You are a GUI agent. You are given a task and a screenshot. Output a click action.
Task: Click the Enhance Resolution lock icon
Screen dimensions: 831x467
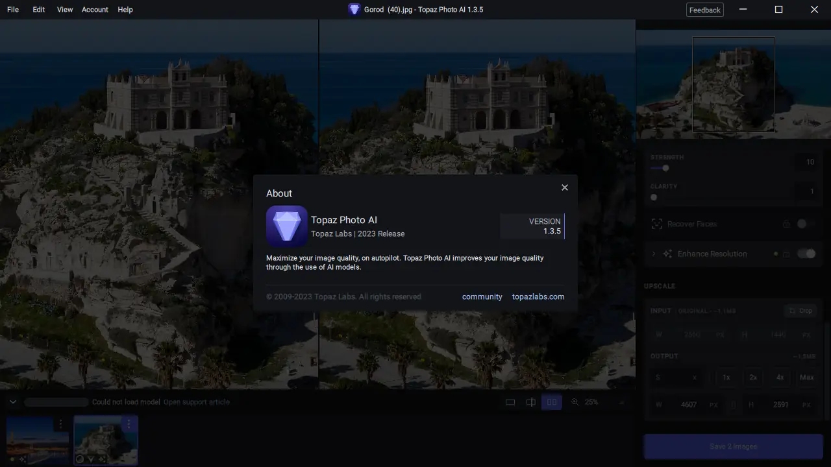tap(786, 254)
